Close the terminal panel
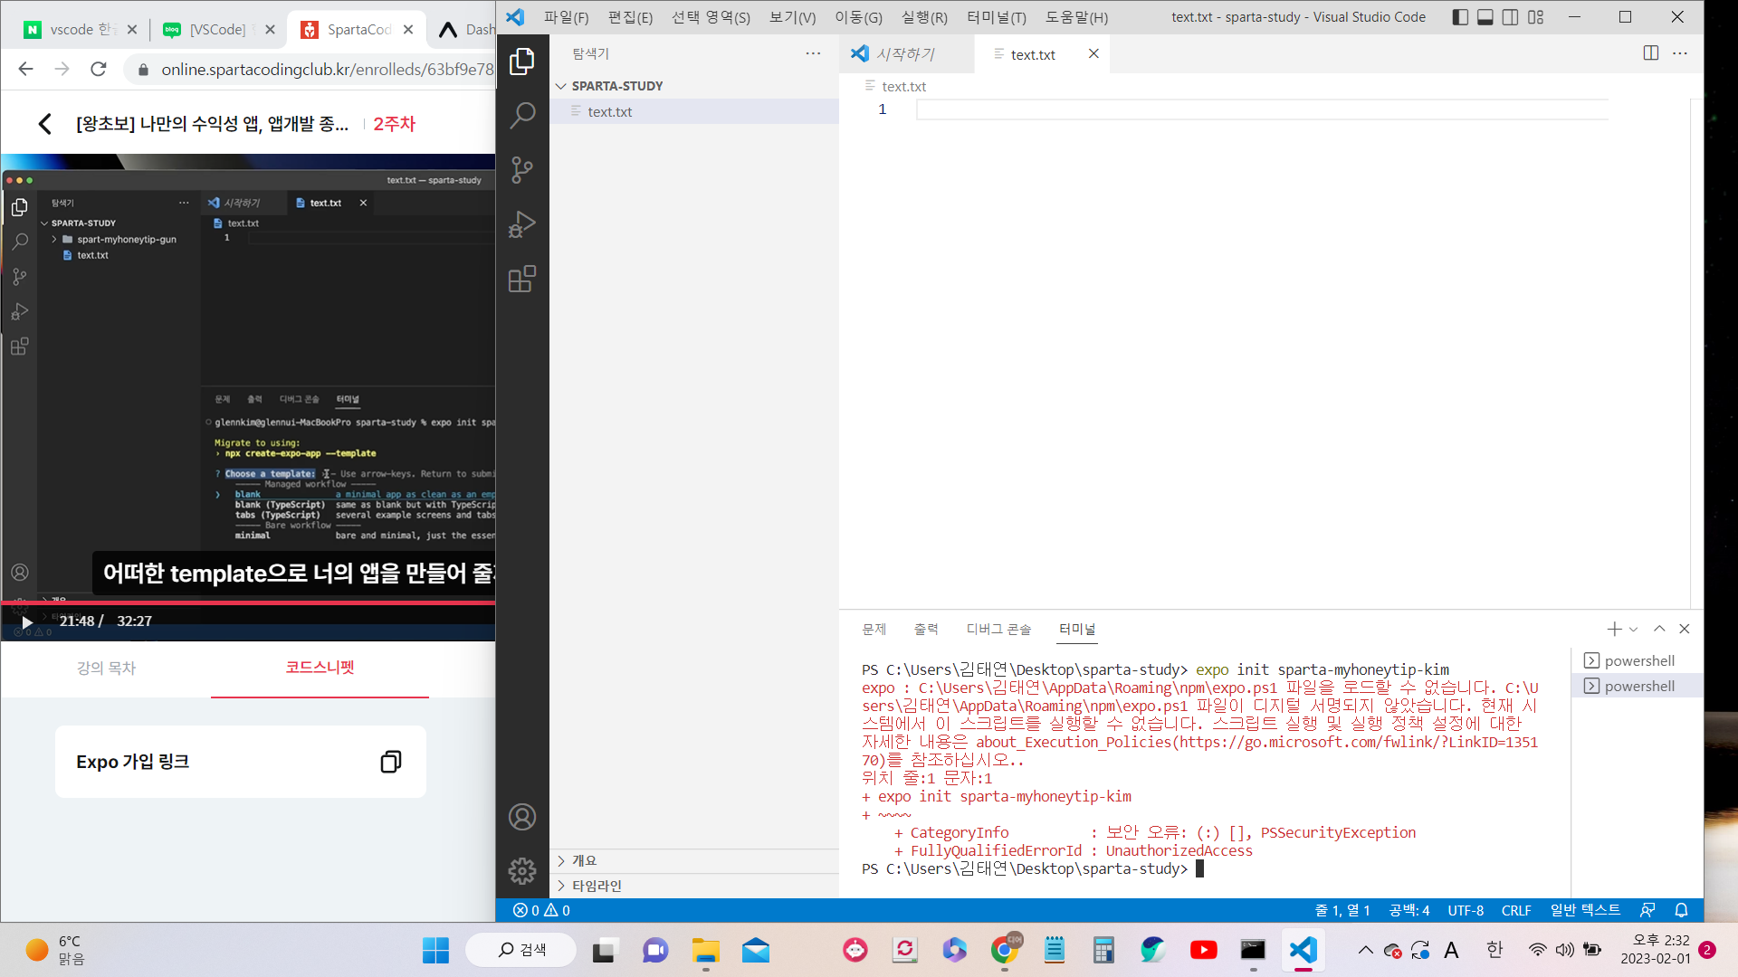The width and height of the screenshot is (1738, 977). click(1685, 629)
